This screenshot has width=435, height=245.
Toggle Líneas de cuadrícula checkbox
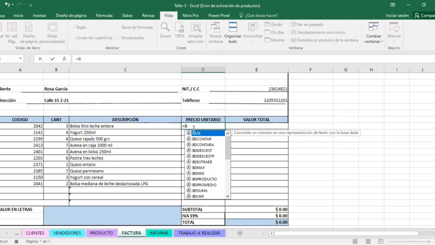click(72, 38)
